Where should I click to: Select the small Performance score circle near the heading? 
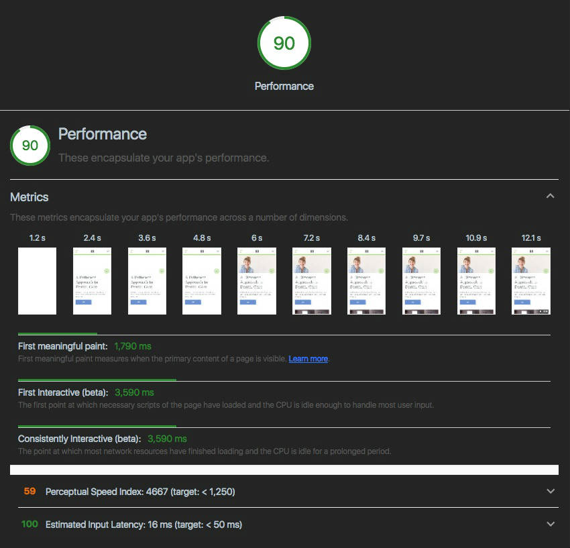[x=30, y=145]
